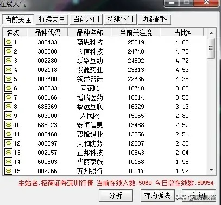
Task: Select stock name 长信科技
Action: [x=90, y=51]
